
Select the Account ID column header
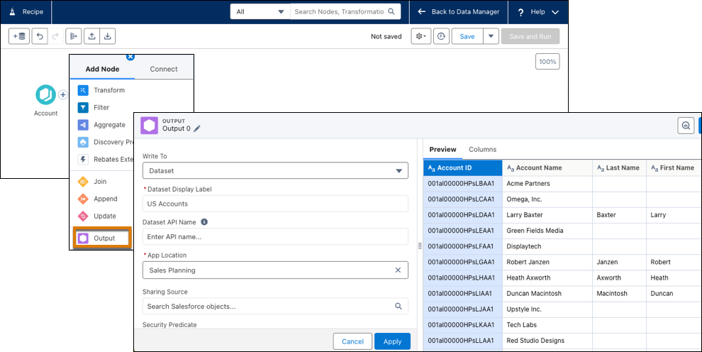(x=463, y=168)
